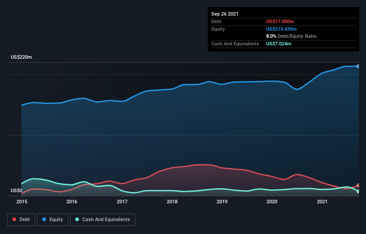Select the red Debt endpoint marker
This screenshot has height=234, width=366.
(x=358, y=186)
